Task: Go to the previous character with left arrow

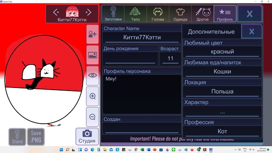Action: pos(56,12)
